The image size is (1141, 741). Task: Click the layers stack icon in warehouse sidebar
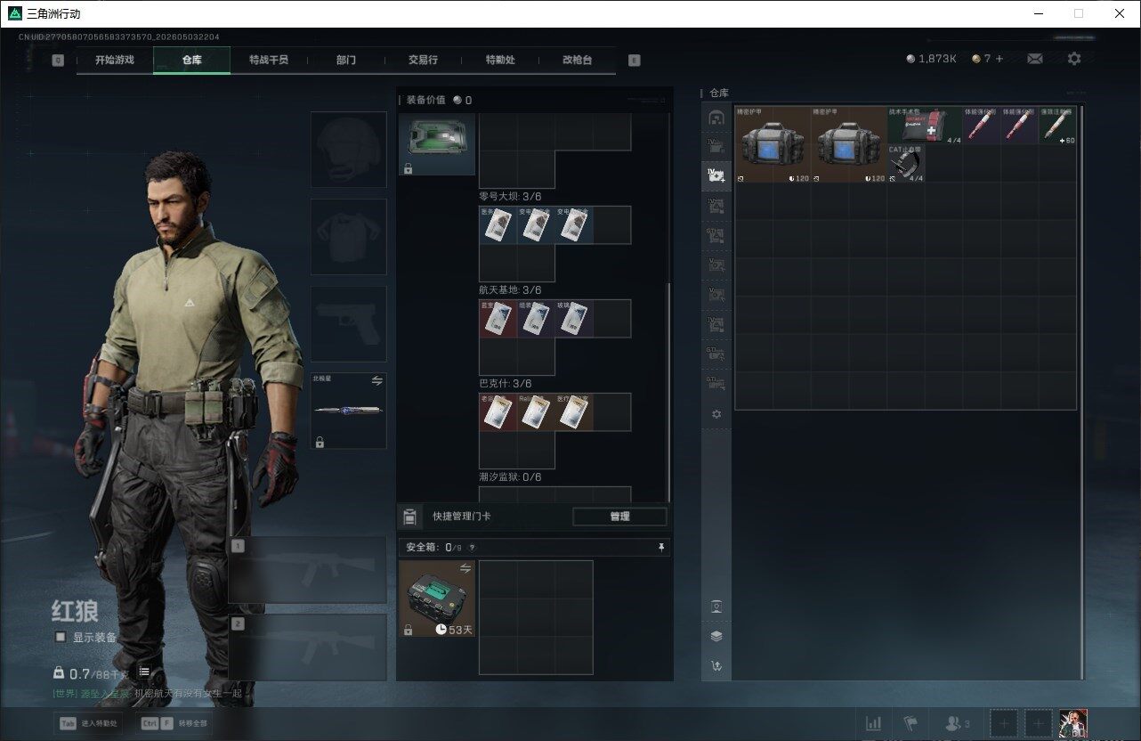[x=716, y=636]
